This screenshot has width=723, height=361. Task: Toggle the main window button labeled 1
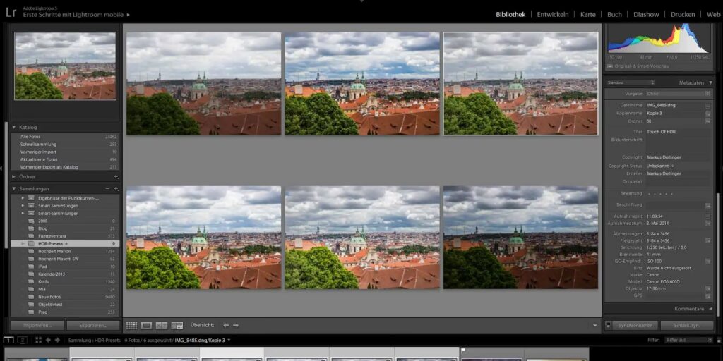click(x=8, y=340)
